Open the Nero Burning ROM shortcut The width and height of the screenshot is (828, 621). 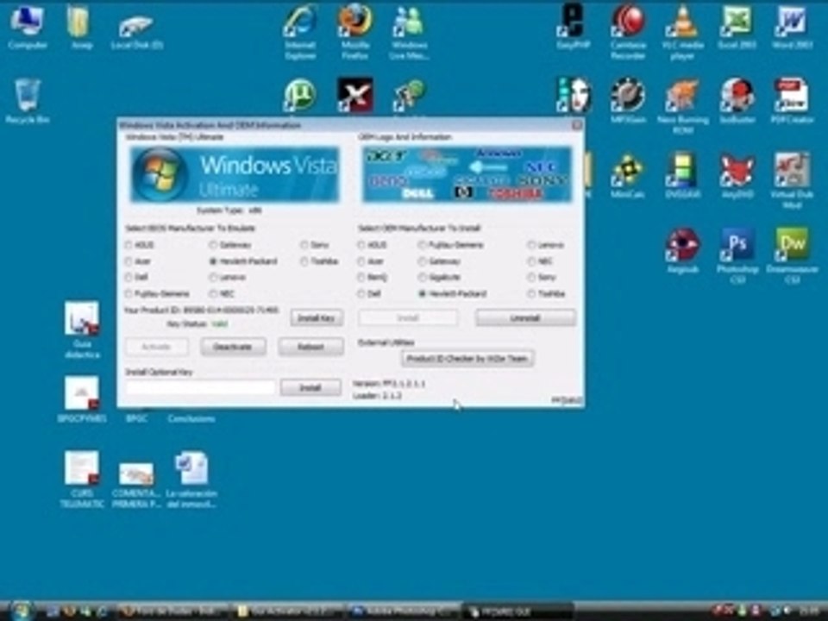[682, 105]
